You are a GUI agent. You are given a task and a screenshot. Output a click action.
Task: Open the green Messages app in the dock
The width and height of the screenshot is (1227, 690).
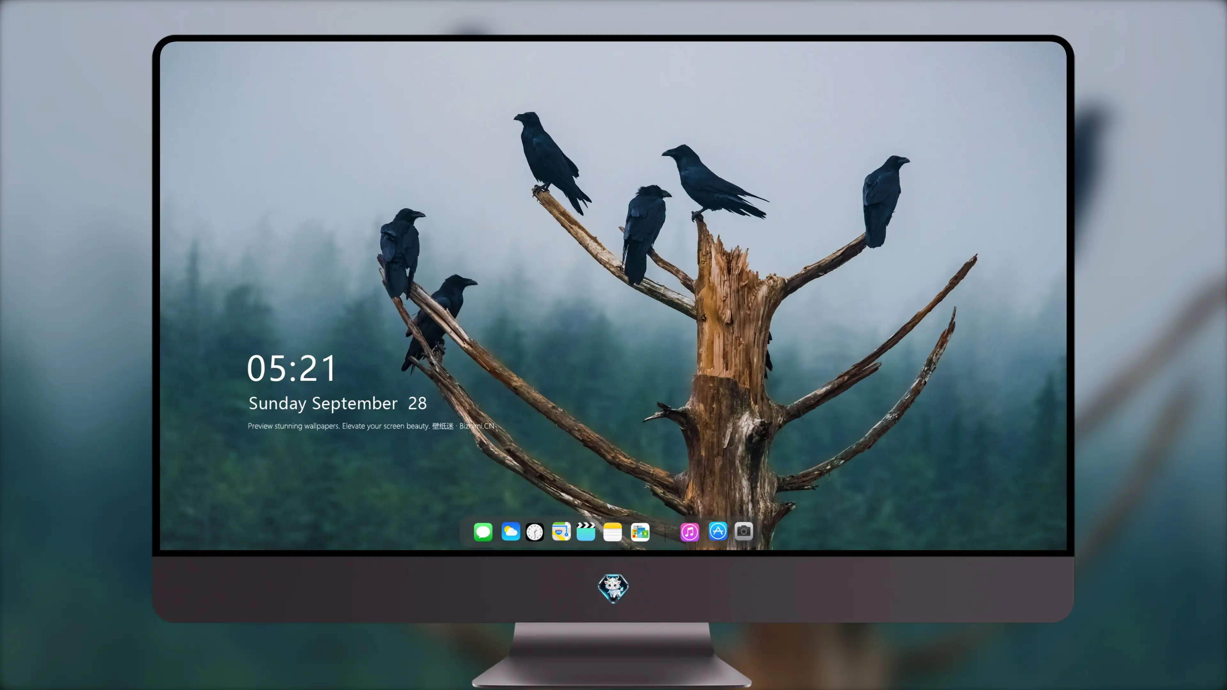point(483,532)
